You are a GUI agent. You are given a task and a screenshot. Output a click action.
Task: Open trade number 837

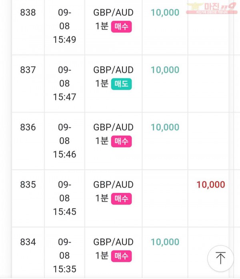pos(28,70)
